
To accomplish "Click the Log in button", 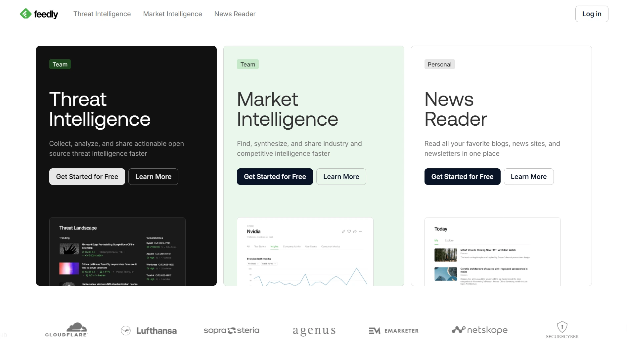I will (592, 14).
